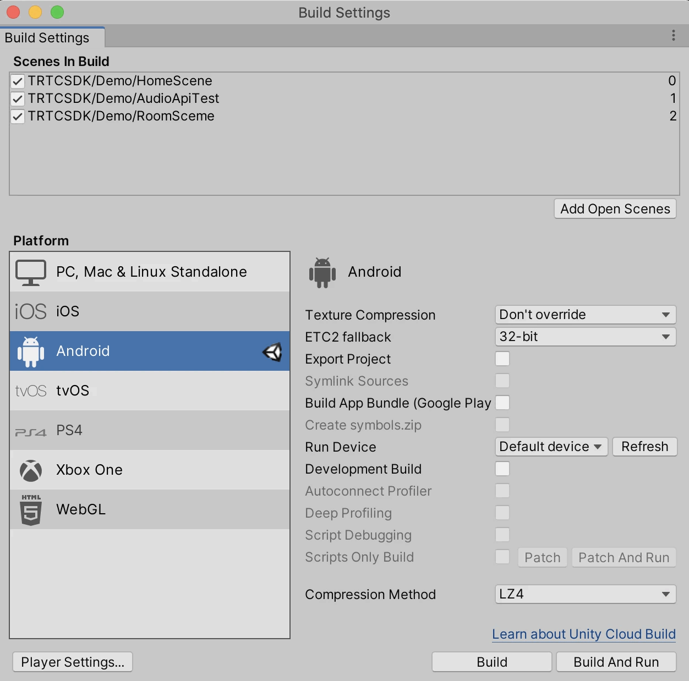689x681 pixels.
Task: Click the macOS yellow minimize button
Action: pyautogui.click(x=35, y=12)
